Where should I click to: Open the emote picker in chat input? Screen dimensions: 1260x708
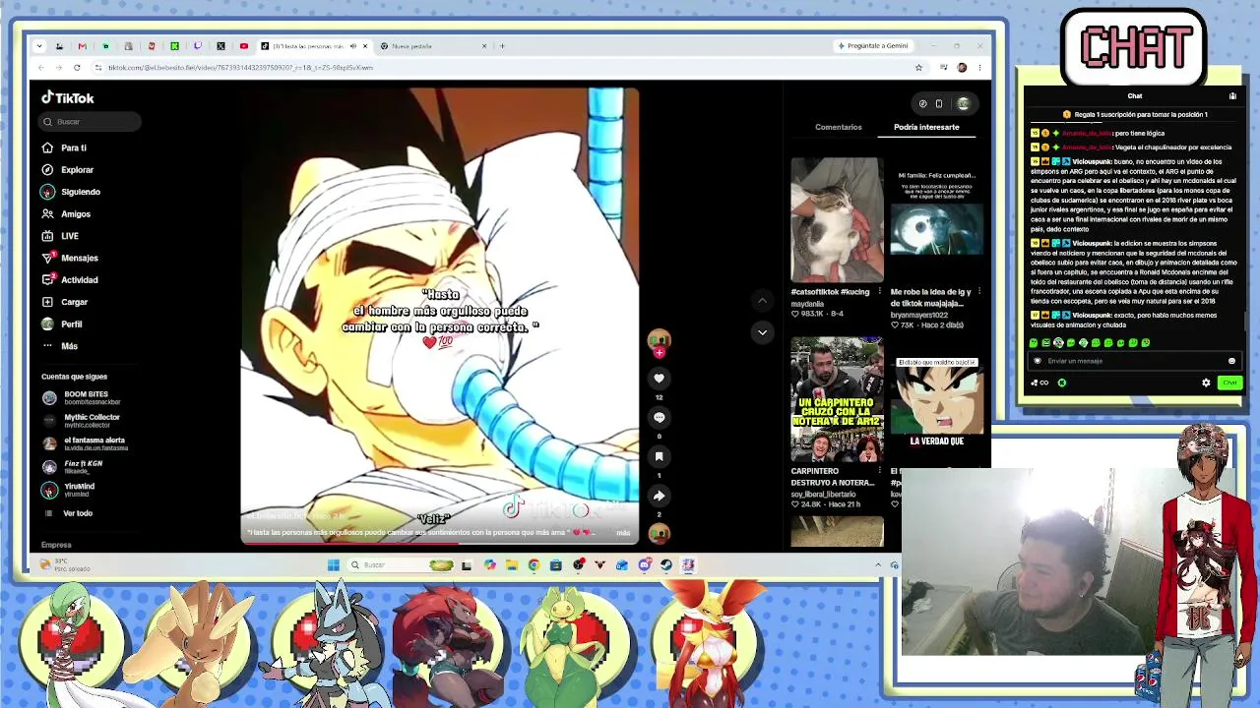pos(1231,361)
